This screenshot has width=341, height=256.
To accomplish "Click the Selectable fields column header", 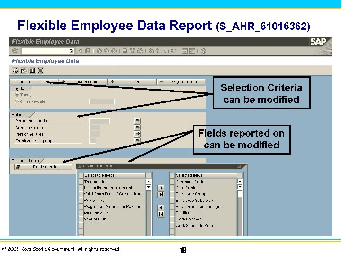I will coord(115,175).
